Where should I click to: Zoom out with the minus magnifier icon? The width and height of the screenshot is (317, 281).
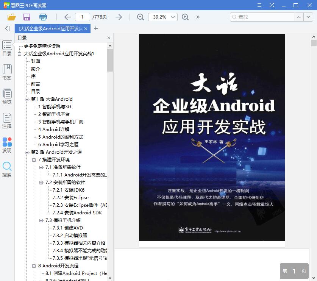140,17
